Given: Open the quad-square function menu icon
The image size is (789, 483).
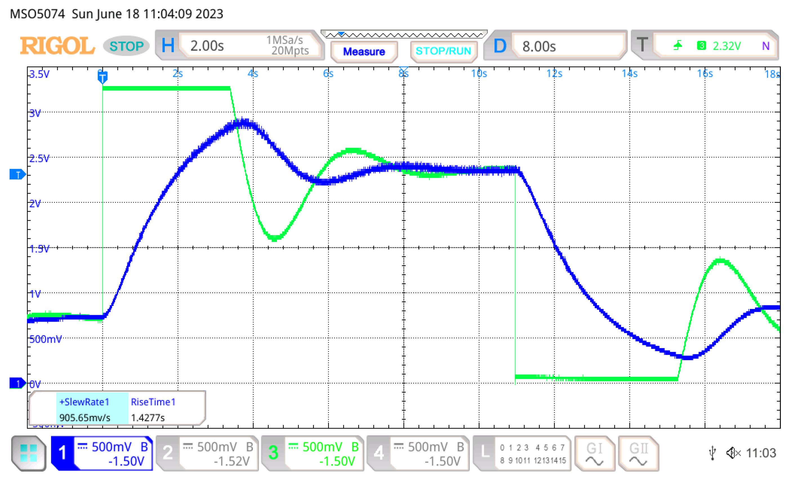Looking at the screenshot, I should pos(28,453).
